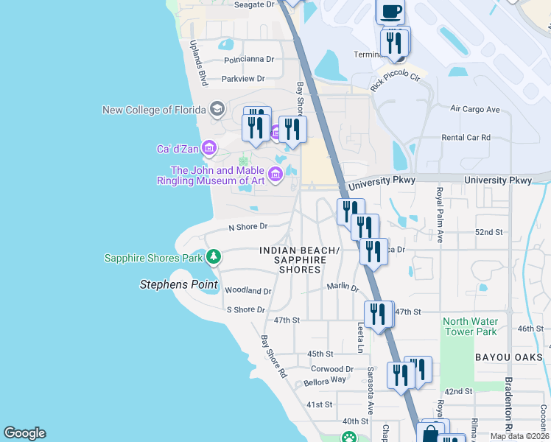The height and width of the screenshot is (442, 551).
Task: Click the Seagate Dr street label
Action: [254, 4]
